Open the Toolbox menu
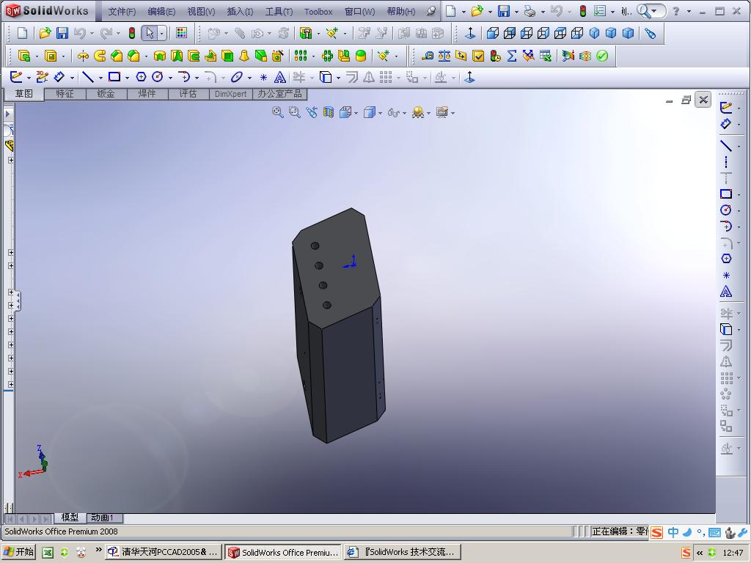Image resolution: width=751 pixels, height=563 pixels. coord(318,12)
